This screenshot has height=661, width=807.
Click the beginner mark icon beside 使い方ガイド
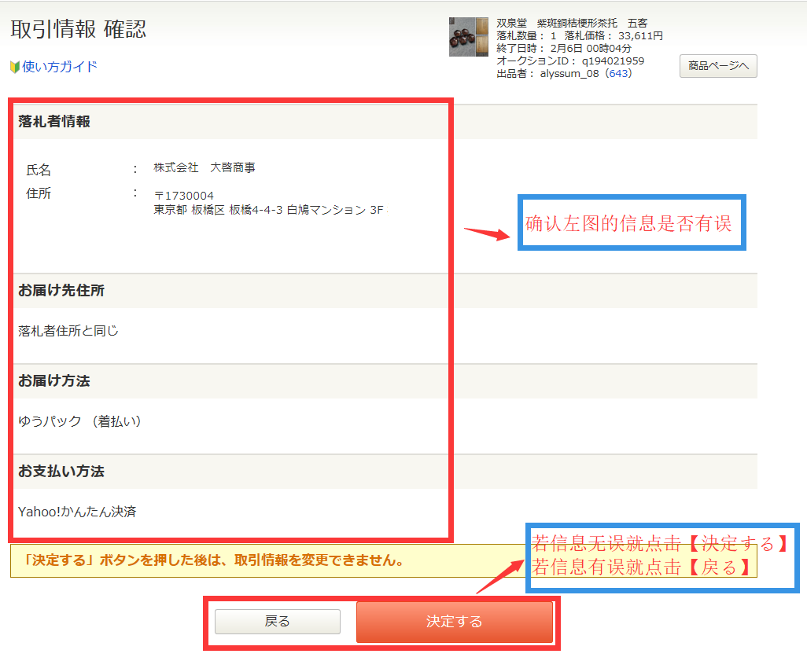(15, 67)
